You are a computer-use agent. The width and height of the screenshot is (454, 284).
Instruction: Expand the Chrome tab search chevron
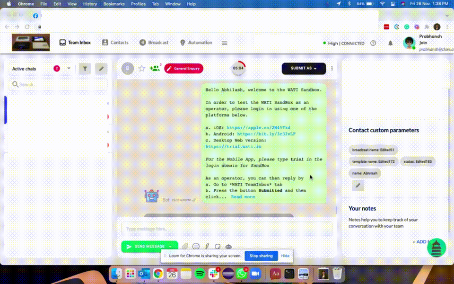point(447,15)
